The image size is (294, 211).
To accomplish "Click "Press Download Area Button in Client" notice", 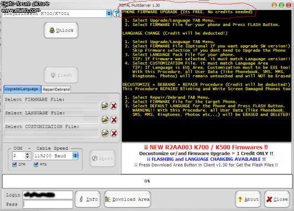I will [x=206, y=165].
